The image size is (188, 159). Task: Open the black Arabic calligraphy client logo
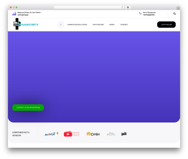pyautogui.click(x=124, y=134)
